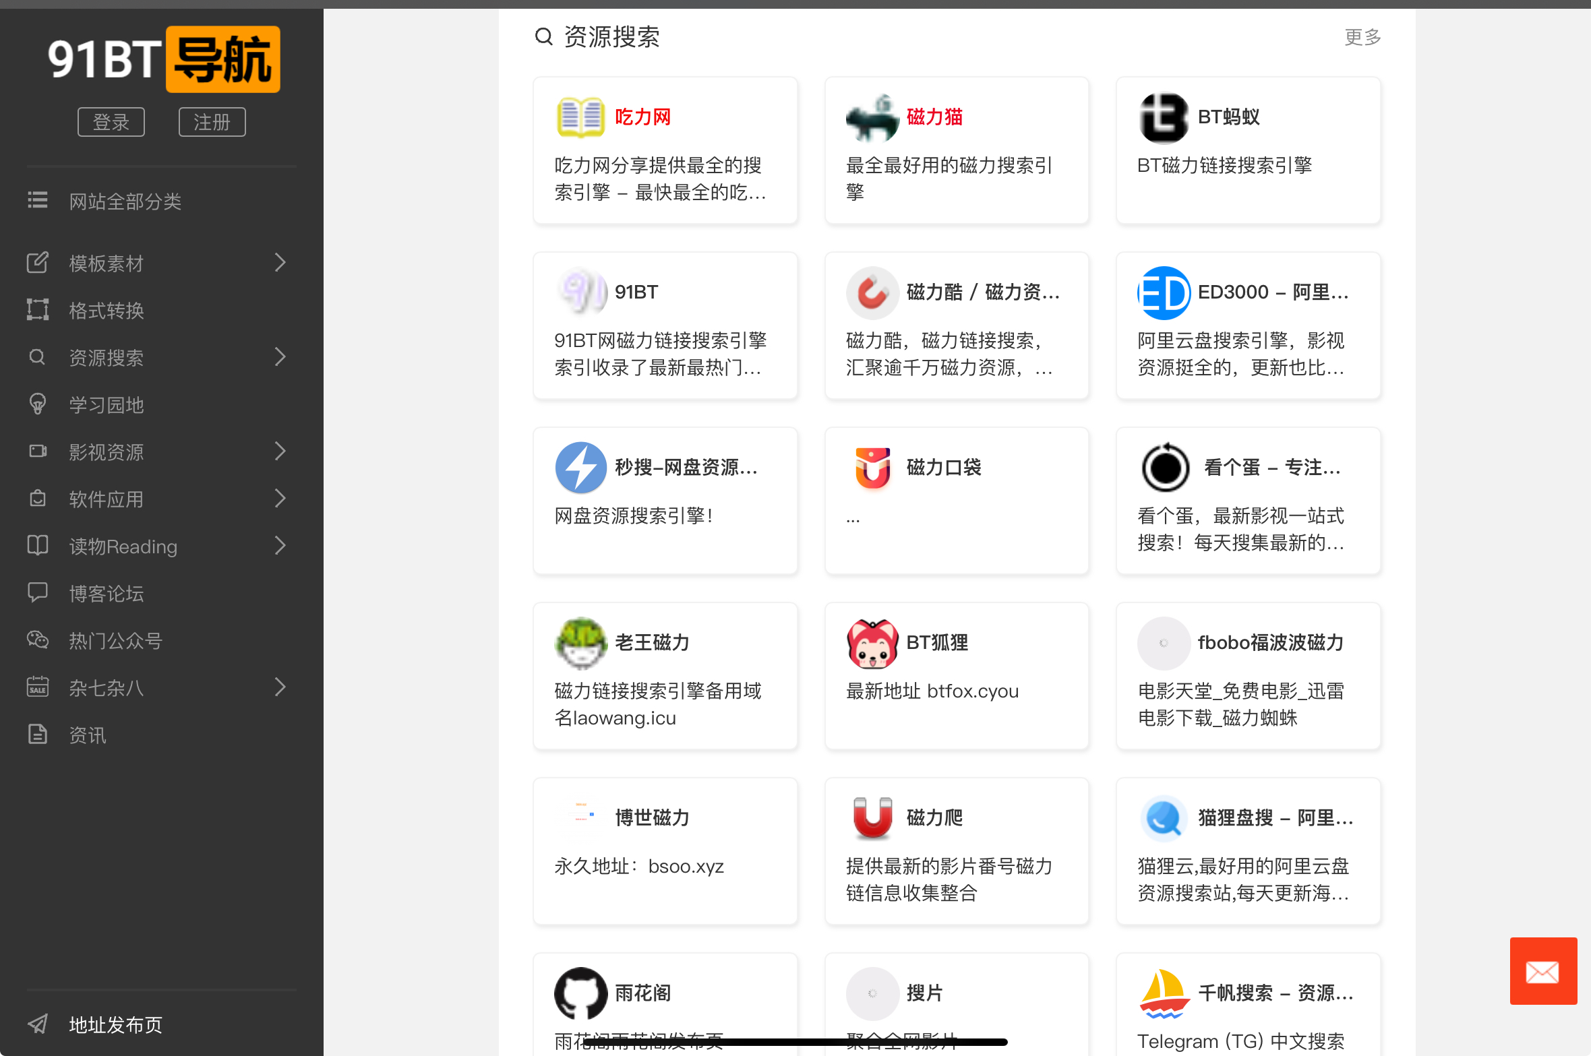This screenshot has height=1056, width=1591.
Task: Click 最新地址 btfox.cyou description text
Action: coord(932,691)
